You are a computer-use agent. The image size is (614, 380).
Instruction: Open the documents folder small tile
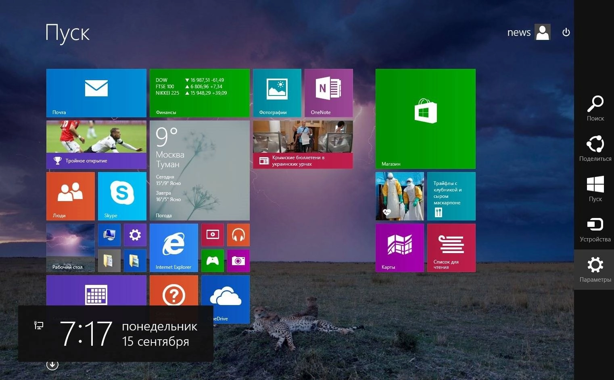point(109,261)
